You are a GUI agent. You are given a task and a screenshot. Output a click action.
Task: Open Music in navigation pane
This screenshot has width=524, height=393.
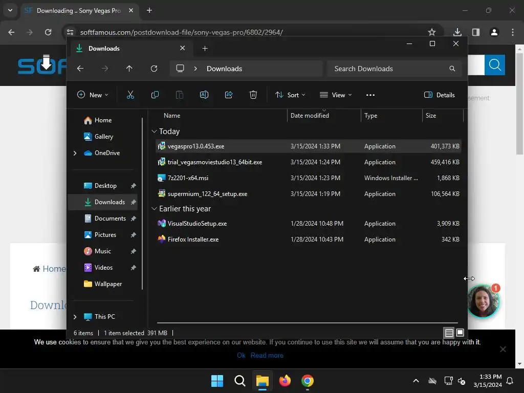(102, 251)
